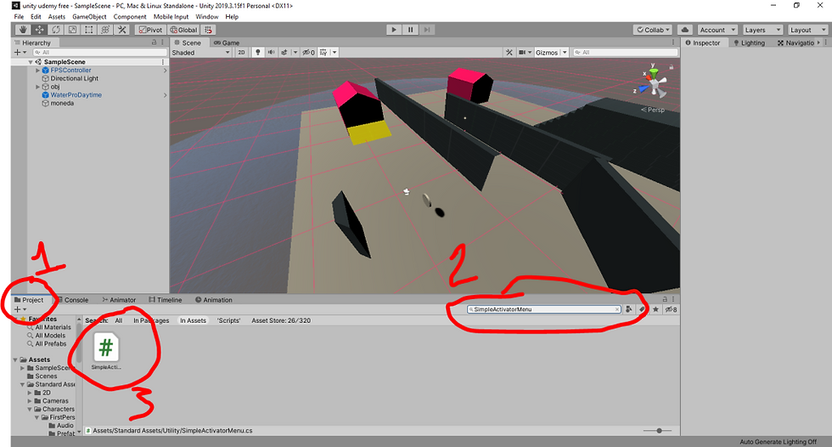This screenshot has height=447, width=832.
Task: Switch to the Lighting tab
Action: click(749, 43)
